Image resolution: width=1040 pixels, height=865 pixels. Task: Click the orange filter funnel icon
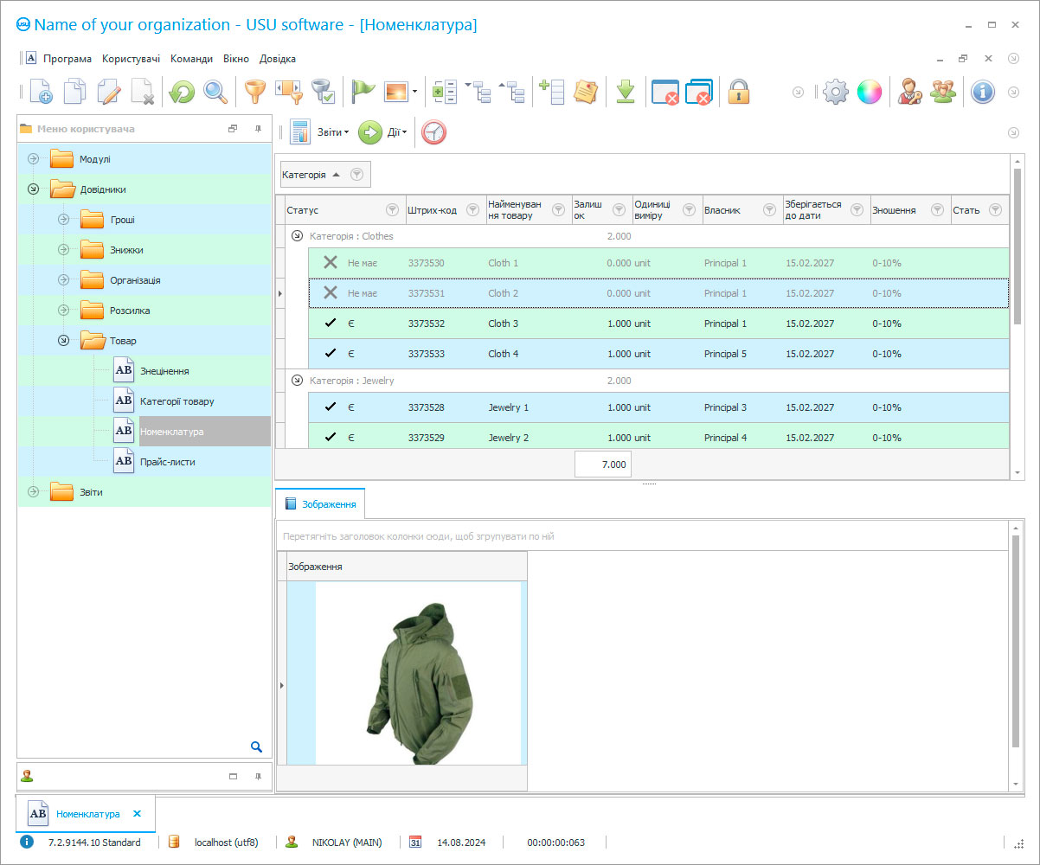[x=254, y=92]
